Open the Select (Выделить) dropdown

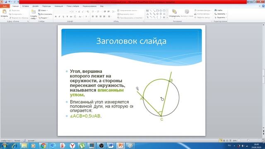(x=221, y=17)
